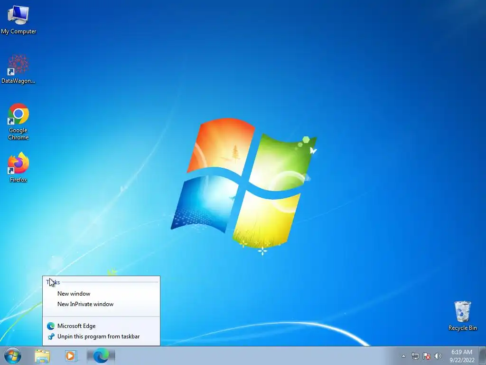Image resolution: width=486 pixels, height=365 pixels.
Task: Open the network status tray icon
Action: 415,356
